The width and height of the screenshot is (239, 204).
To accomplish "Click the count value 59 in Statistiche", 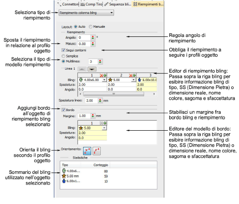I will [106, 176].
